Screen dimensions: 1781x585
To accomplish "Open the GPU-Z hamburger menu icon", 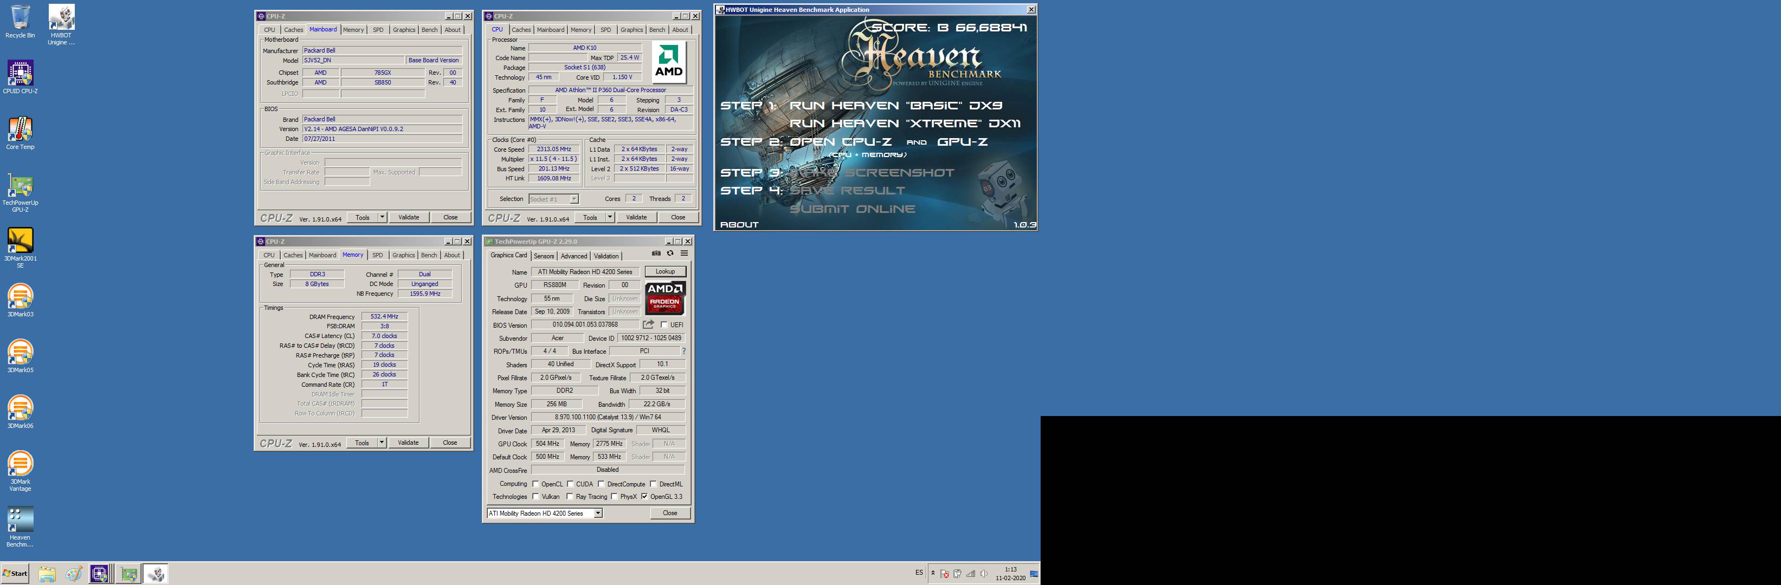I will coord(684,253).
